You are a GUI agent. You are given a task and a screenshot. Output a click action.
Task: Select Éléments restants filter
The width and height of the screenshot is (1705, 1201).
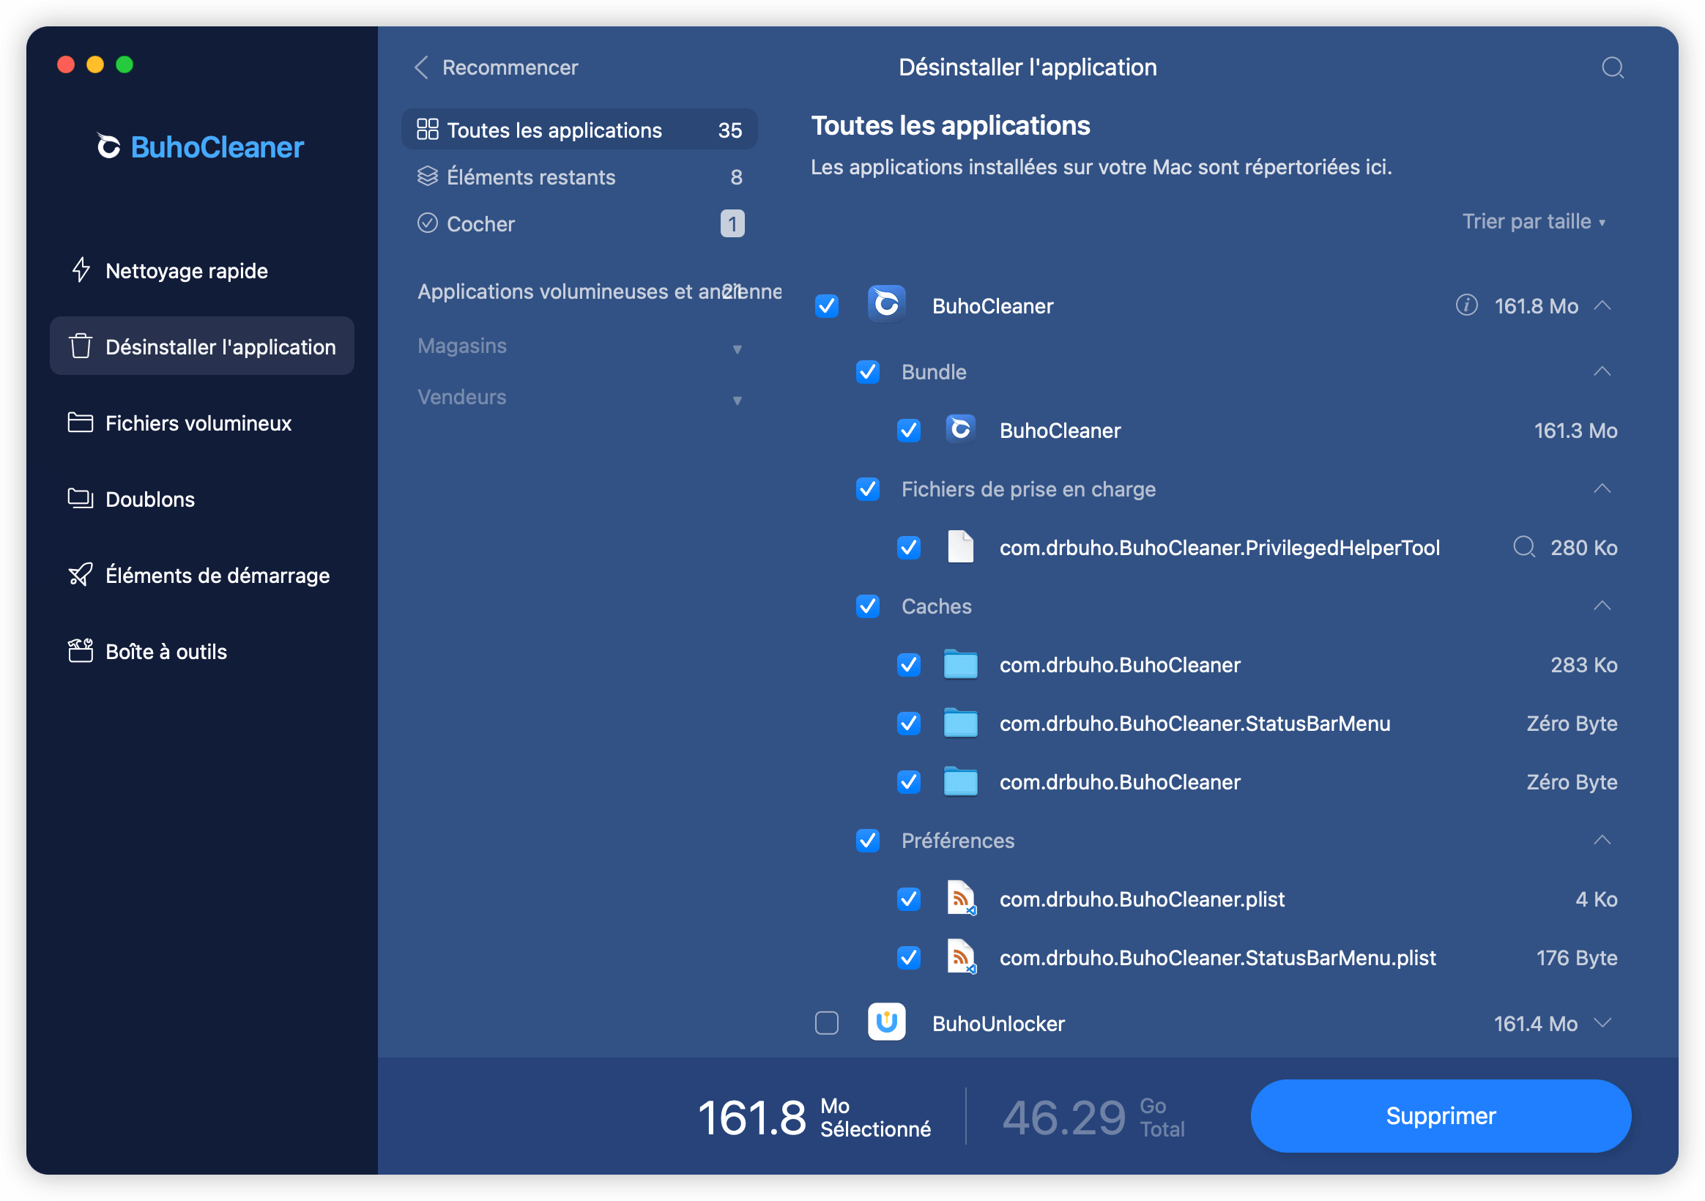click(x=579, y=176)
